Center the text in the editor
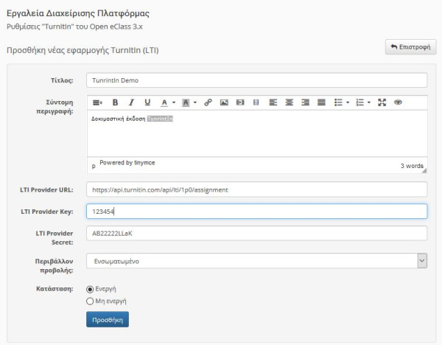Screen dimensions: 442x345 (289, 102)
